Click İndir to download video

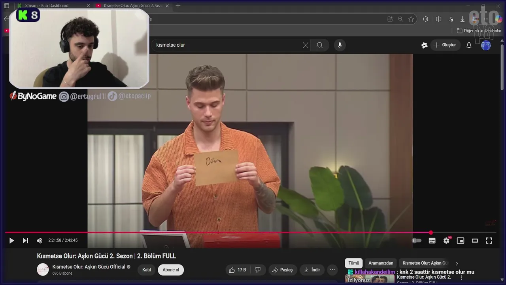(312, 270)
